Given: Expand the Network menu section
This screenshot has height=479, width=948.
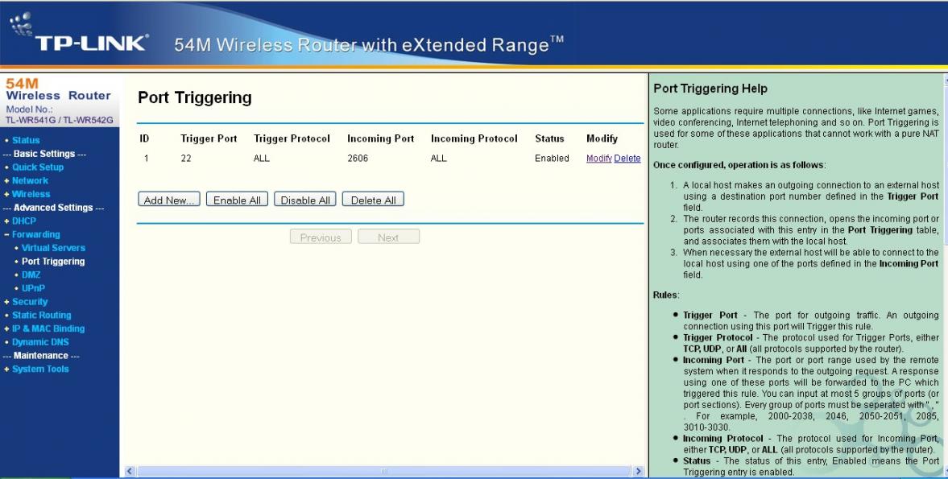Looking at the screenshot, I should (x=30, y=181).
